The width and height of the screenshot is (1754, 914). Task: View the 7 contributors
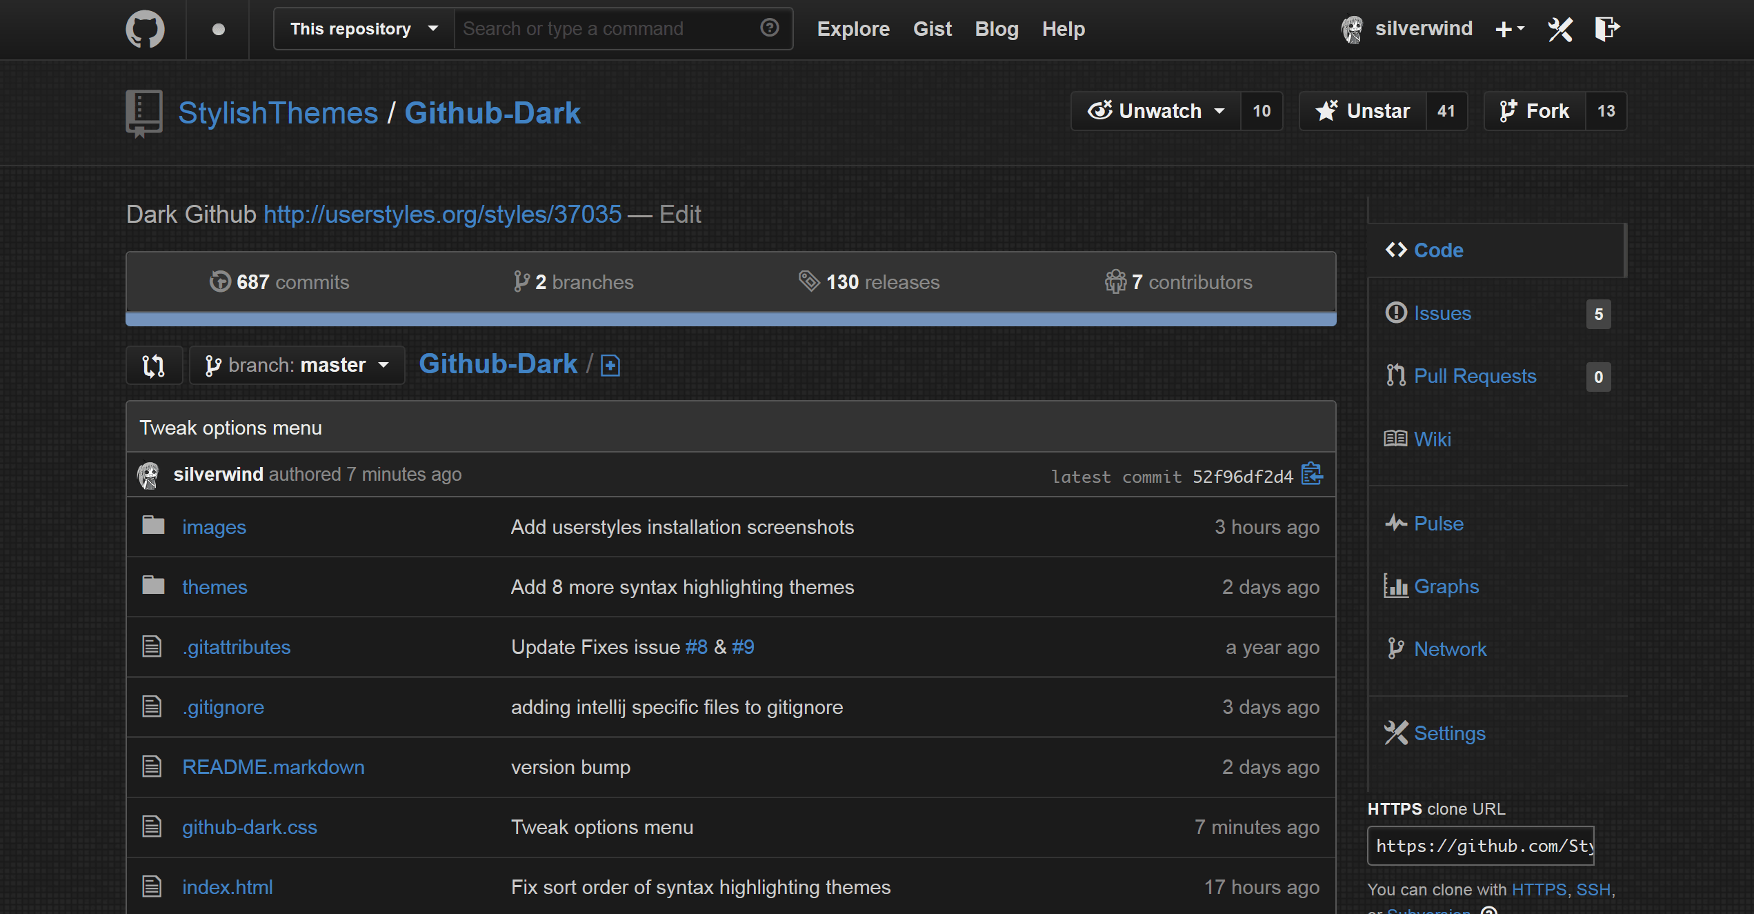[x=1178, y=282]
